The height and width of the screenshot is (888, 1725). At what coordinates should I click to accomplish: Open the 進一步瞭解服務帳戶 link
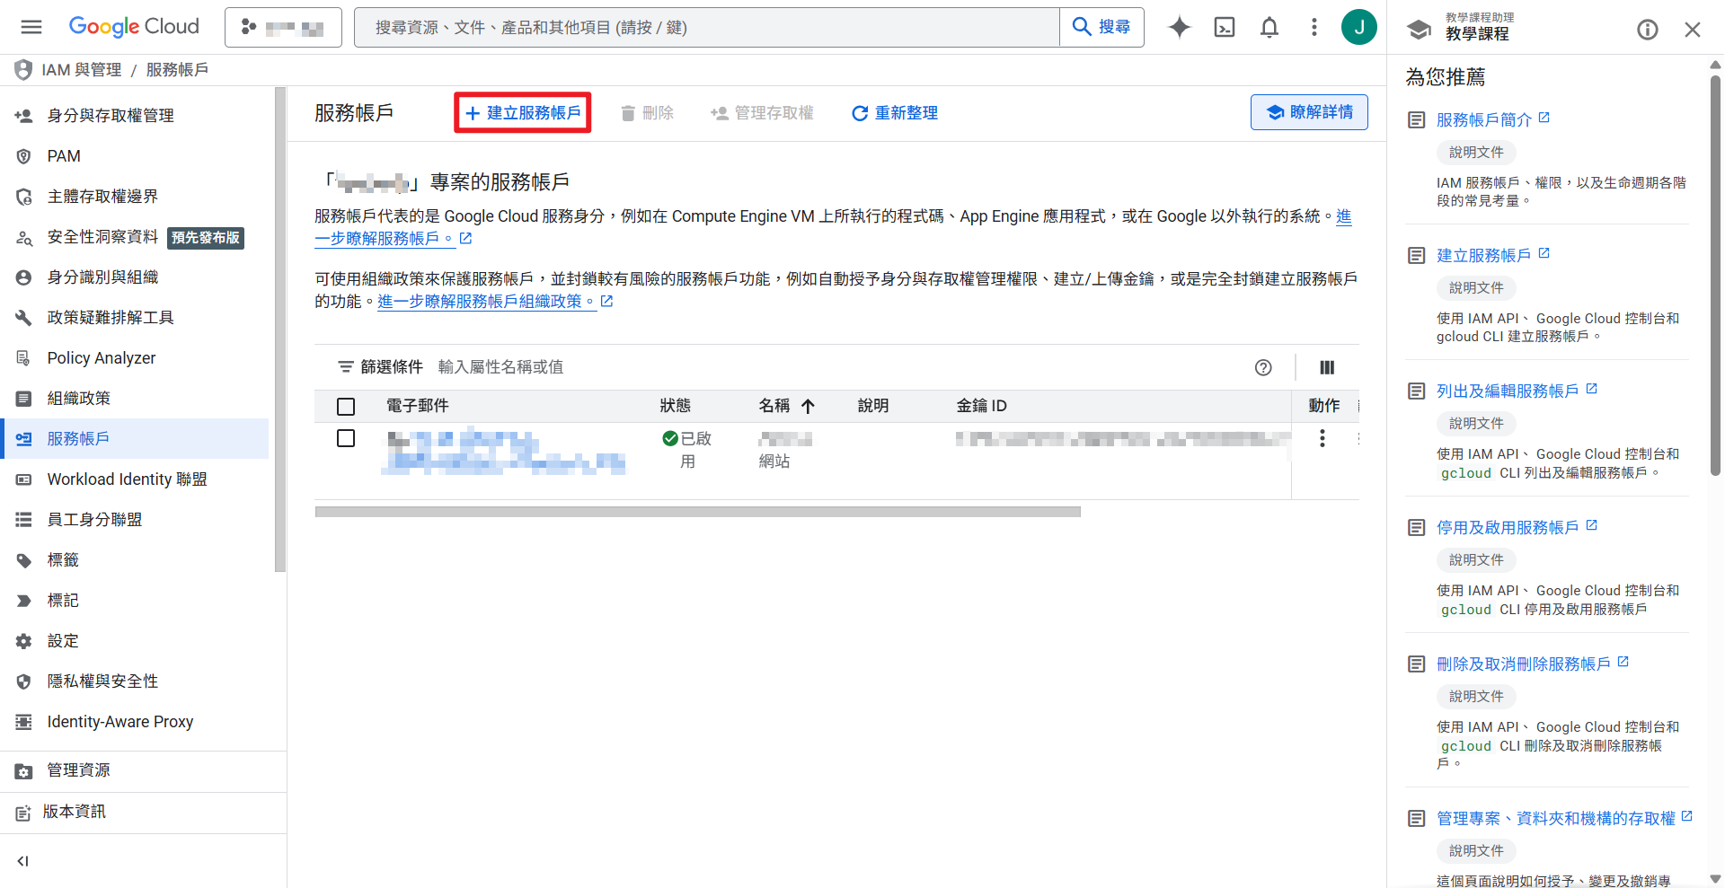pyautogui.click(x=384, y=238)
